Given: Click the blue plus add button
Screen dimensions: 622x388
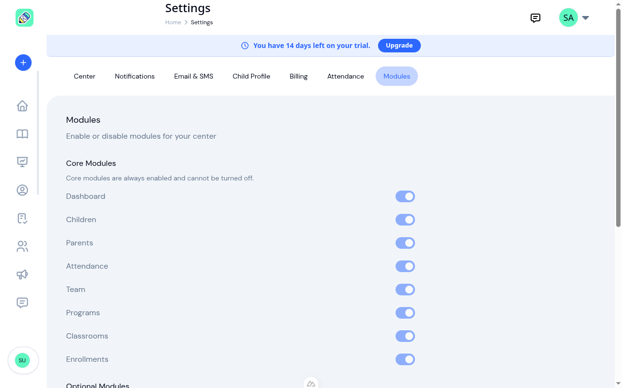Looking at the screenshot, I should [23, 63].
